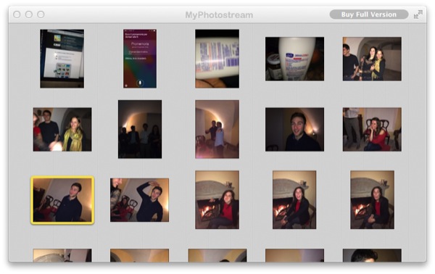Select photo of two people under arch
Screen dimensions: 435x274
coord(217,129)
